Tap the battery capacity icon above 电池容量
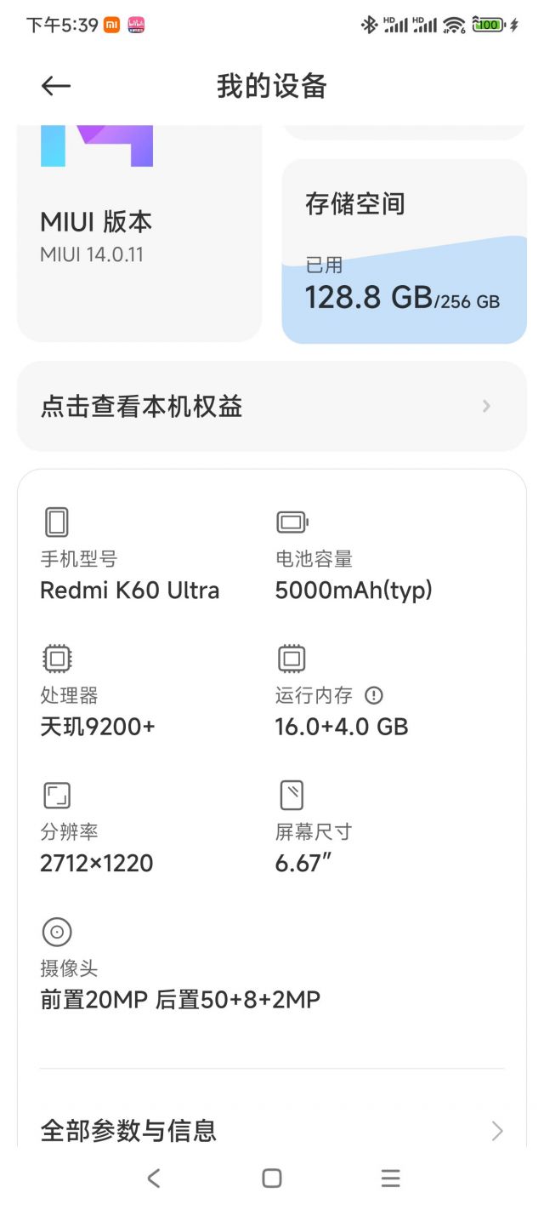 point(290,522)
